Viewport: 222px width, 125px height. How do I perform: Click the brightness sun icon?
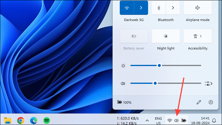tap(123, 66)
